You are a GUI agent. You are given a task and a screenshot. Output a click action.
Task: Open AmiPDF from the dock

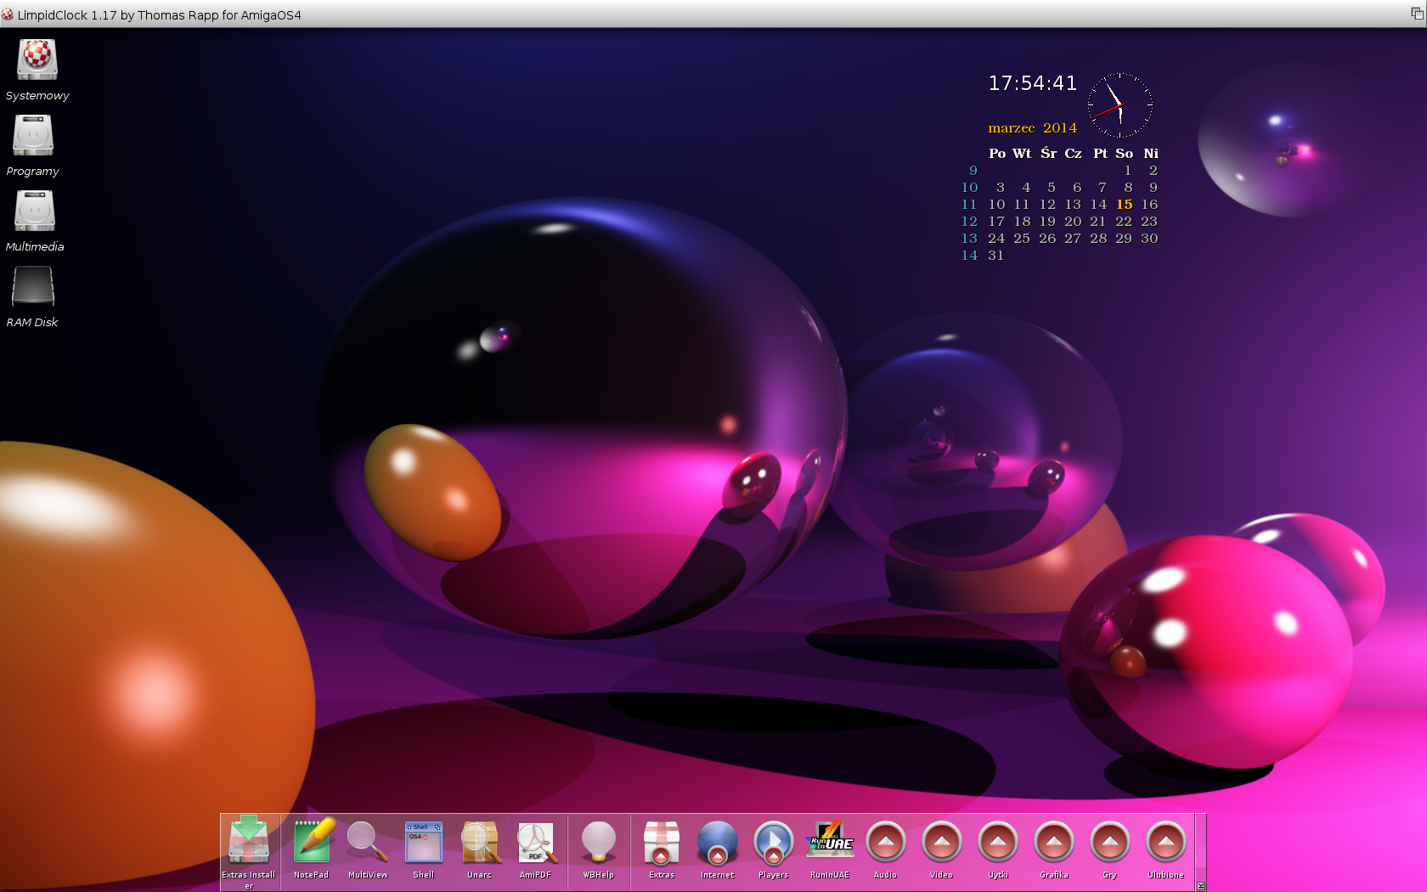536,842
